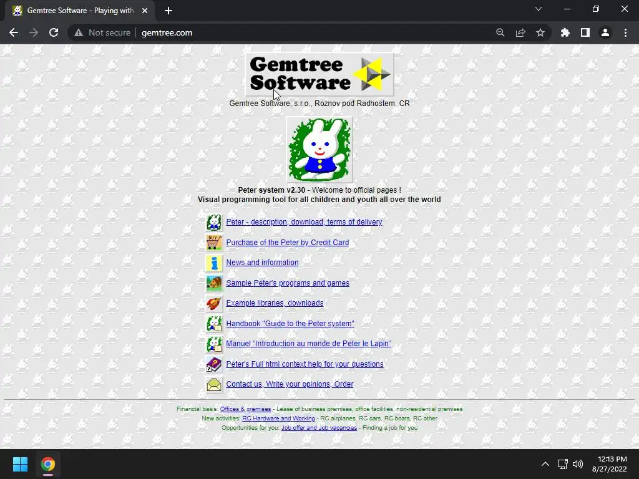Open the profile avatar icon
639x479 pixels.
tap(605, 32)
